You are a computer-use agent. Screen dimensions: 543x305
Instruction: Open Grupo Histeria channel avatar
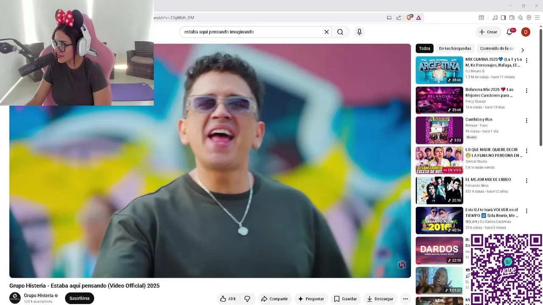[x=15, y=298]
